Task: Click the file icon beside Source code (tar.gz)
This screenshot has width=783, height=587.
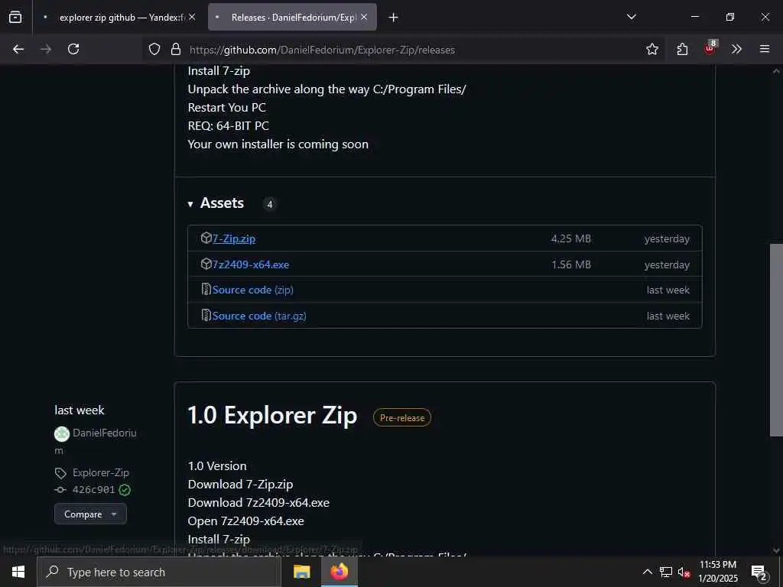Action: tap(206, 316)
